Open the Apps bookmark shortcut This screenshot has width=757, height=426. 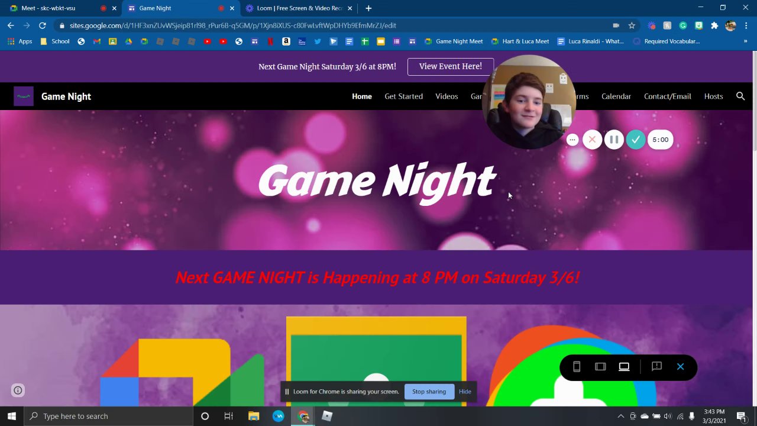tap(20, 41)
